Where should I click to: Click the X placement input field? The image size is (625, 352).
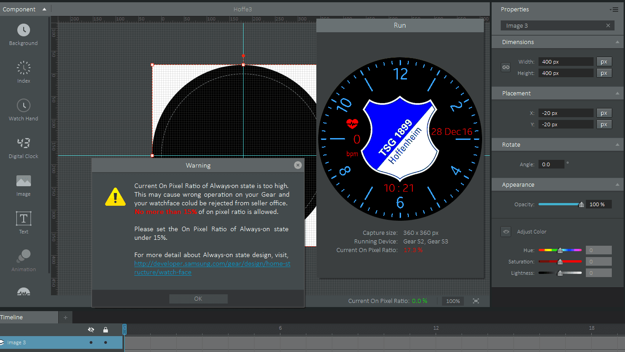[x=566, y=113]
